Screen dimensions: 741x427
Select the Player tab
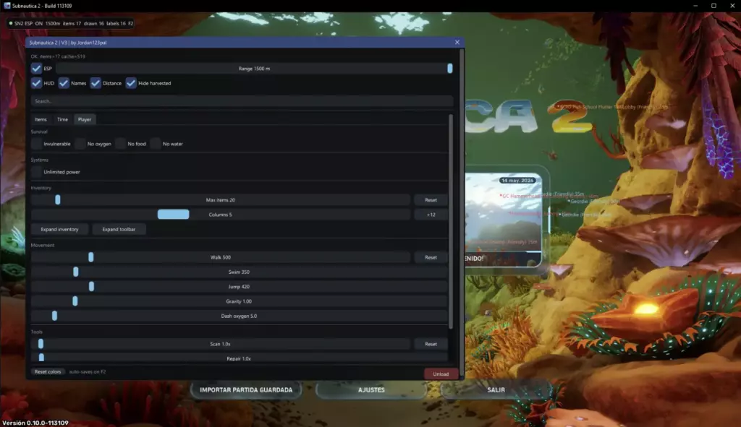click(x=85, y=119)
